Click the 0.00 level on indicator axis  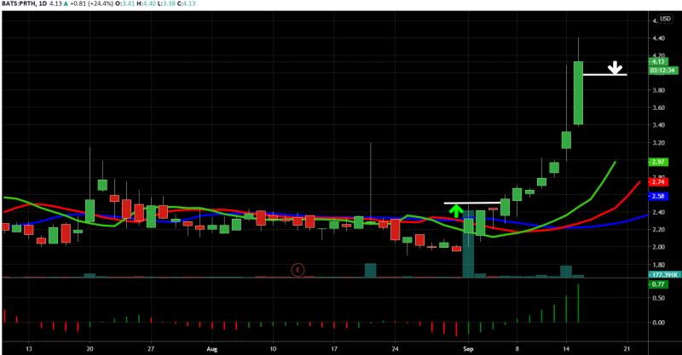pos(658,323)
